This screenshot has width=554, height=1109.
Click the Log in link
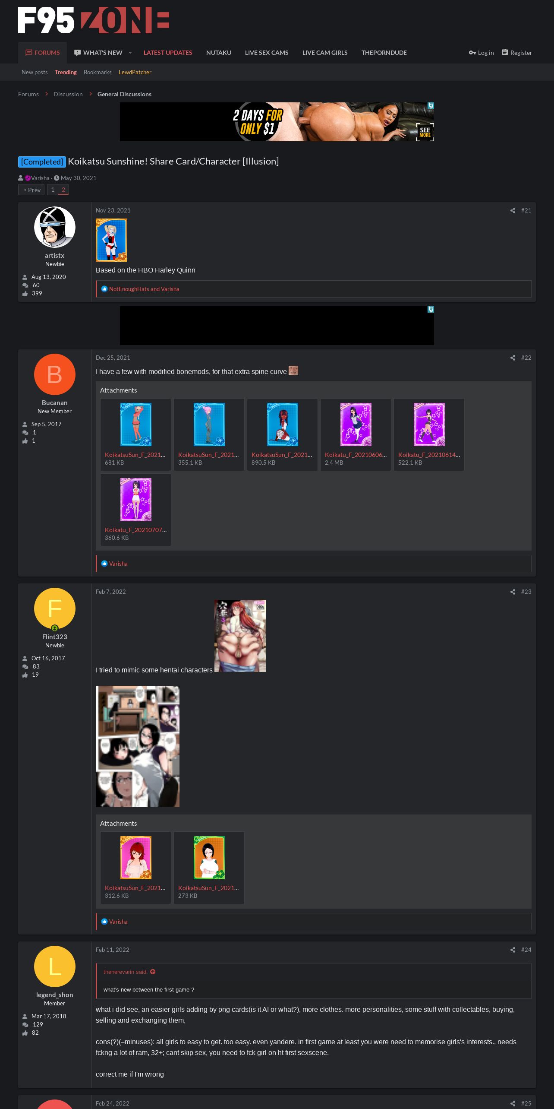pos(481,53)
